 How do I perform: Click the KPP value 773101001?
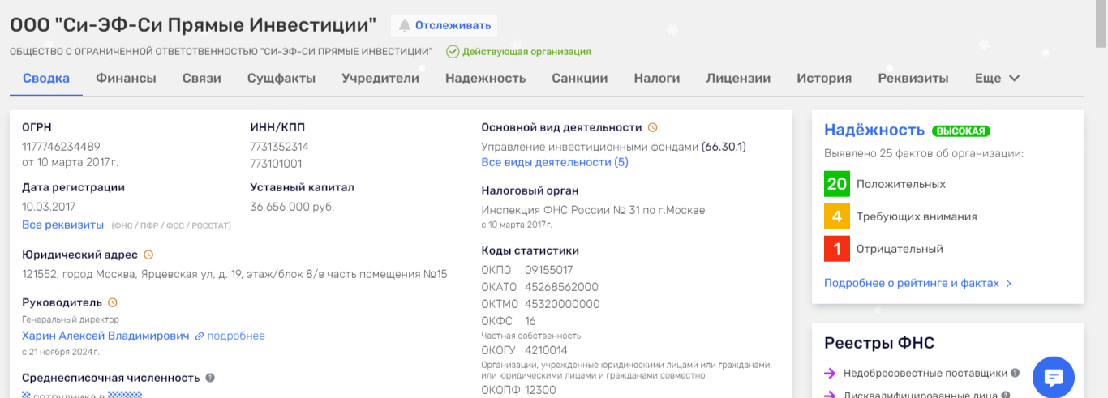(x=277, y=164)
